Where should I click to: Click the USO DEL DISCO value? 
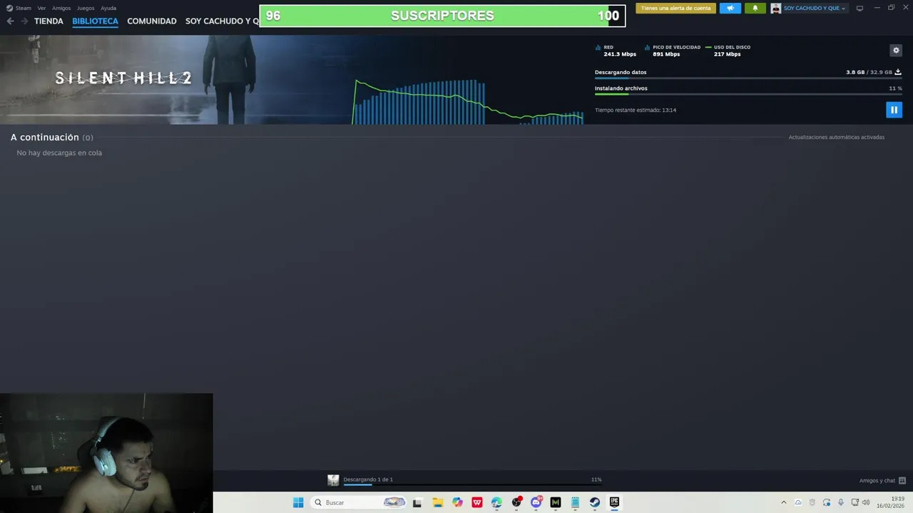(x=728, y=54)
